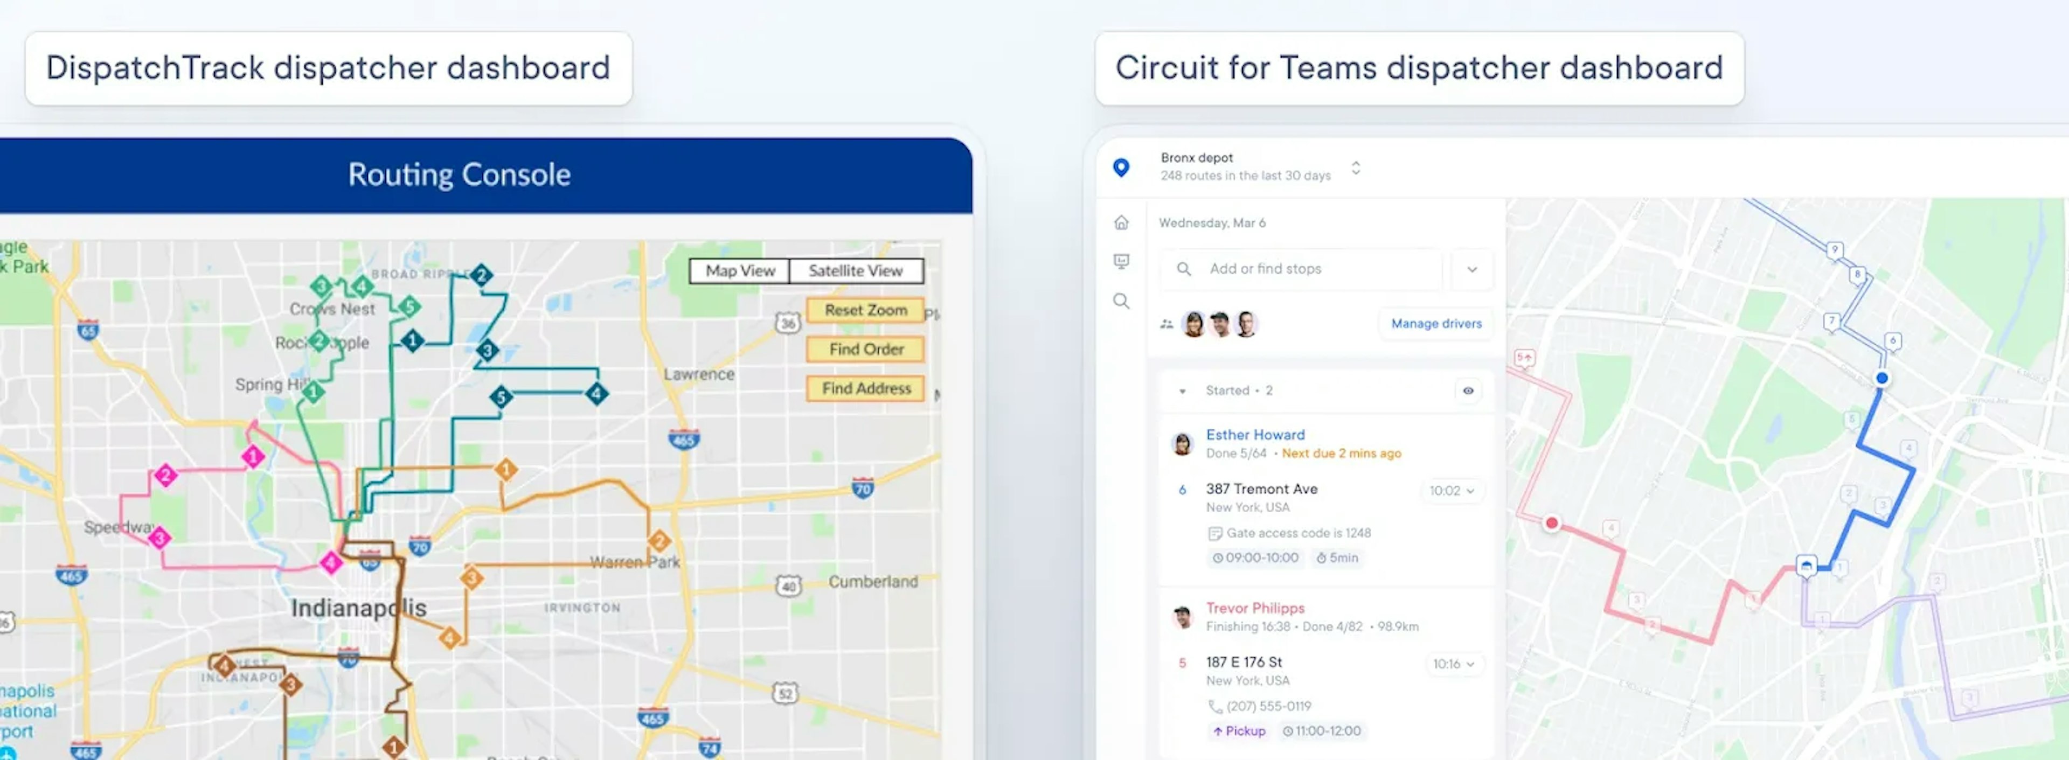
Task: Click Manage drivers link in Circuit dashboard
Action: click(1437, 322)
